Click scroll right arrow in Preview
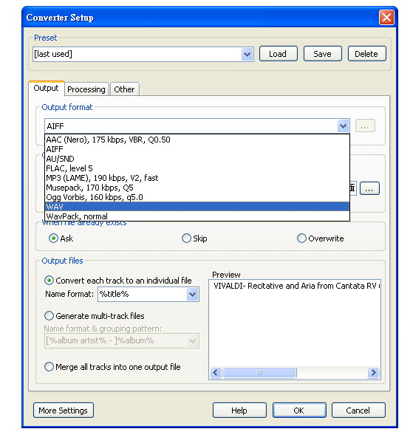 373,372
